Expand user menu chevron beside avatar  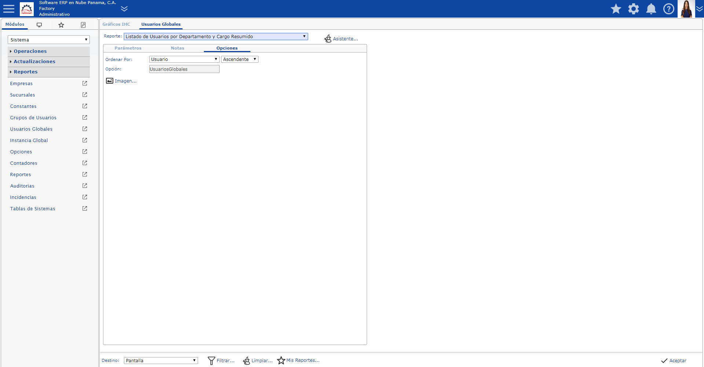coord(700,9)
